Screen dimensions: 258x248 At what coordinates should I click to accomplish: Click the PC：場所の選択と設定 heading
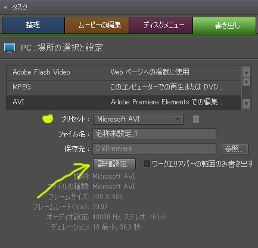point(62,48)
